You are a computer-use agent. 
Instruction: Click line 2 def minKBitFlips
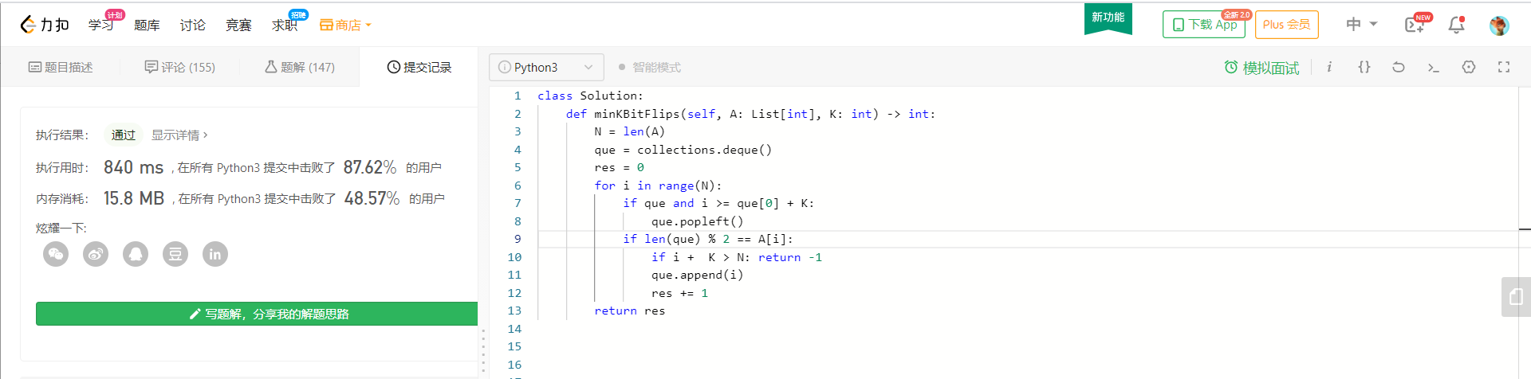750,114
